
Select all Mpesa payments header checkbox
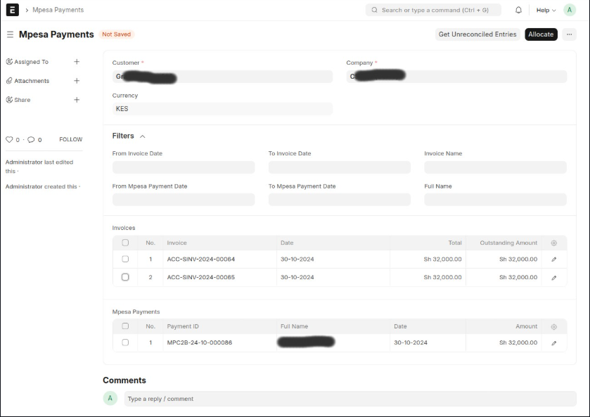[x=125, y=326]
